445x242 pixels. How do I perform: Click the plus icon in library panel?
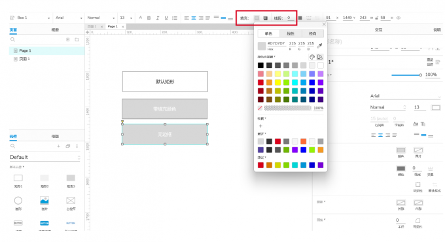tap(58, 146)
